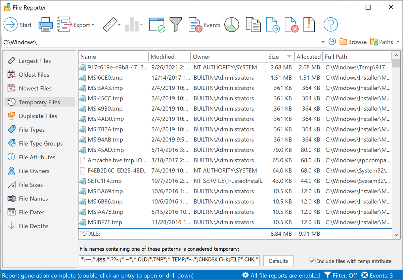The height and width of the screenshot is (280, 403).
Task: Open the File Owners report
Action: pyautogui.click(x=39, y=171)
